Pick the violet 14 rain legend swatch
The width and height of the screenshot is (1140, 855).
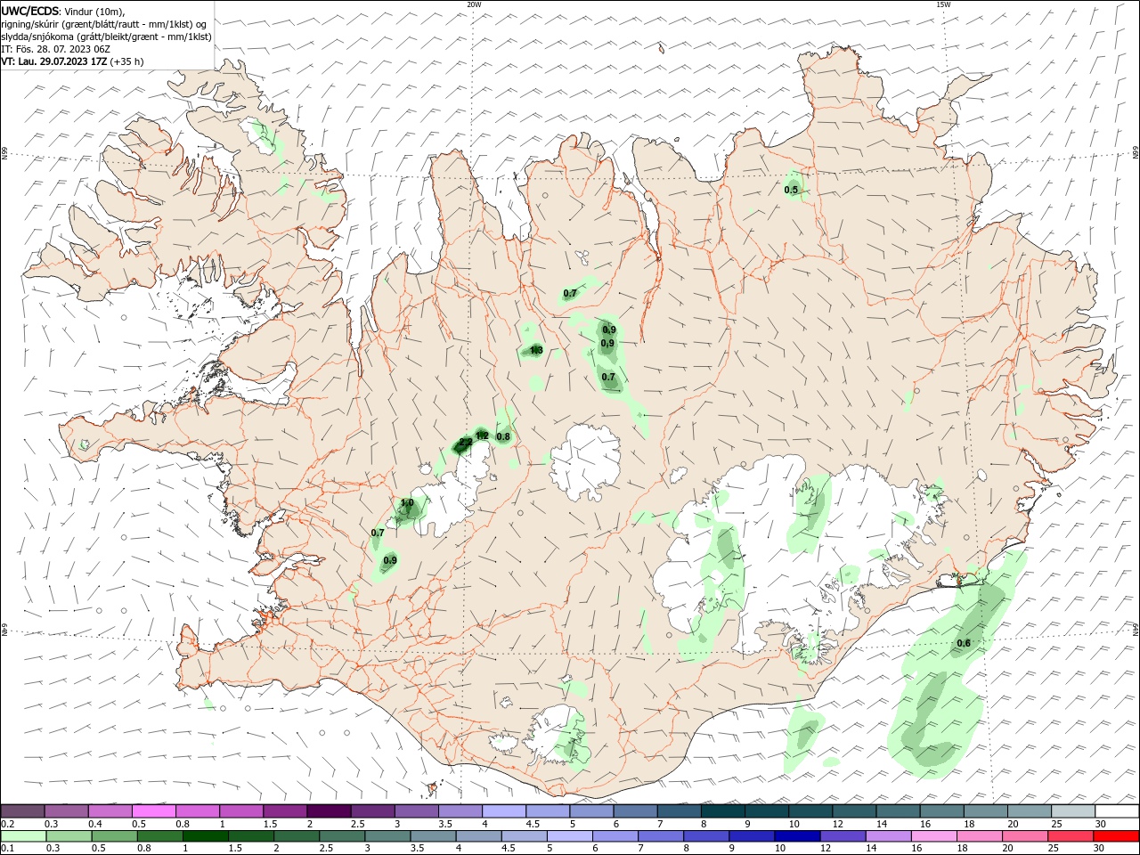pyautogui.click(x=887, y=836)
